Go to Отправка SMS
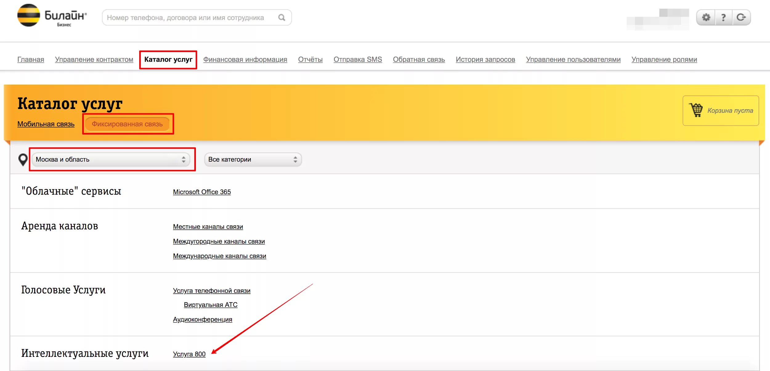The width and height of the screenshot is (770, 371). pyautogui.click(x=358, y=59)
